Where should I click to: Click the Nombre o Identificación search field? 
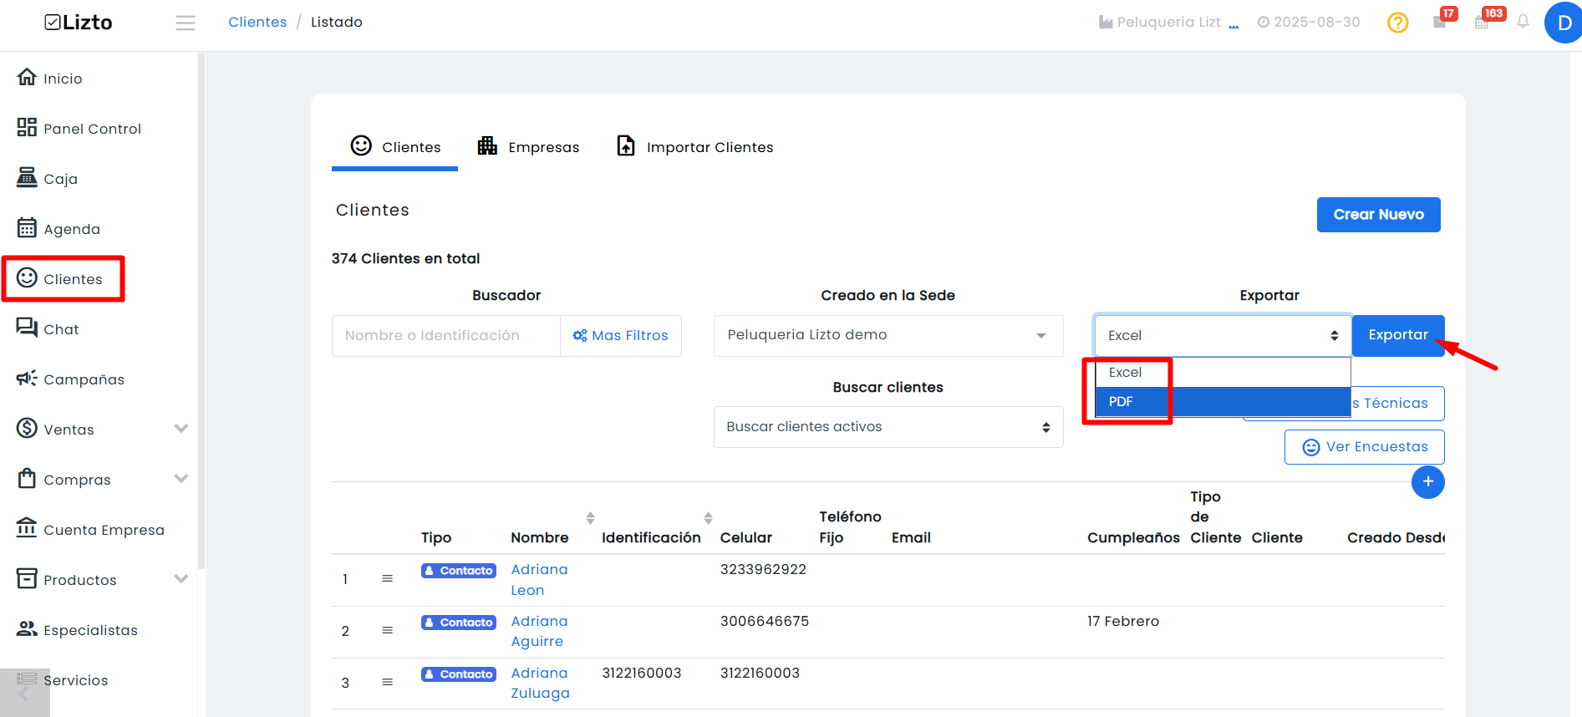(446, 336)
